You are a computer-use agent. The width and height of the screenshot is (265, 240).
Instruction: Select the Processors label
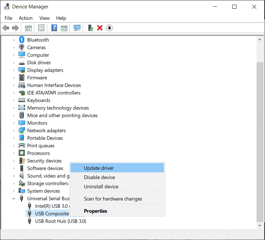pyautogui.click(x=39, y=153)
